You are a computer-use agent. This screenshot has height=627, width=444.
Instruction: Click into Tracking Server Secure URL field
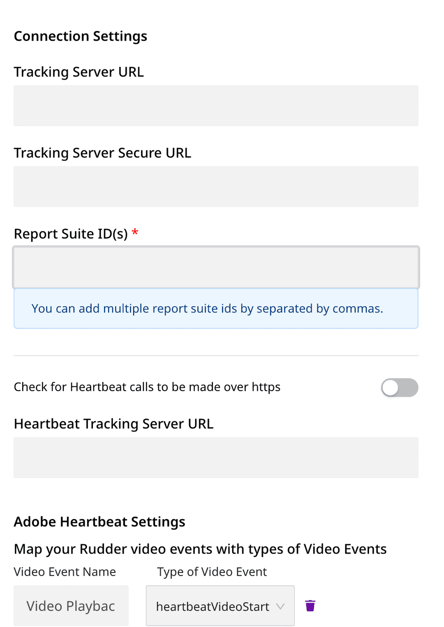(216, 186)
